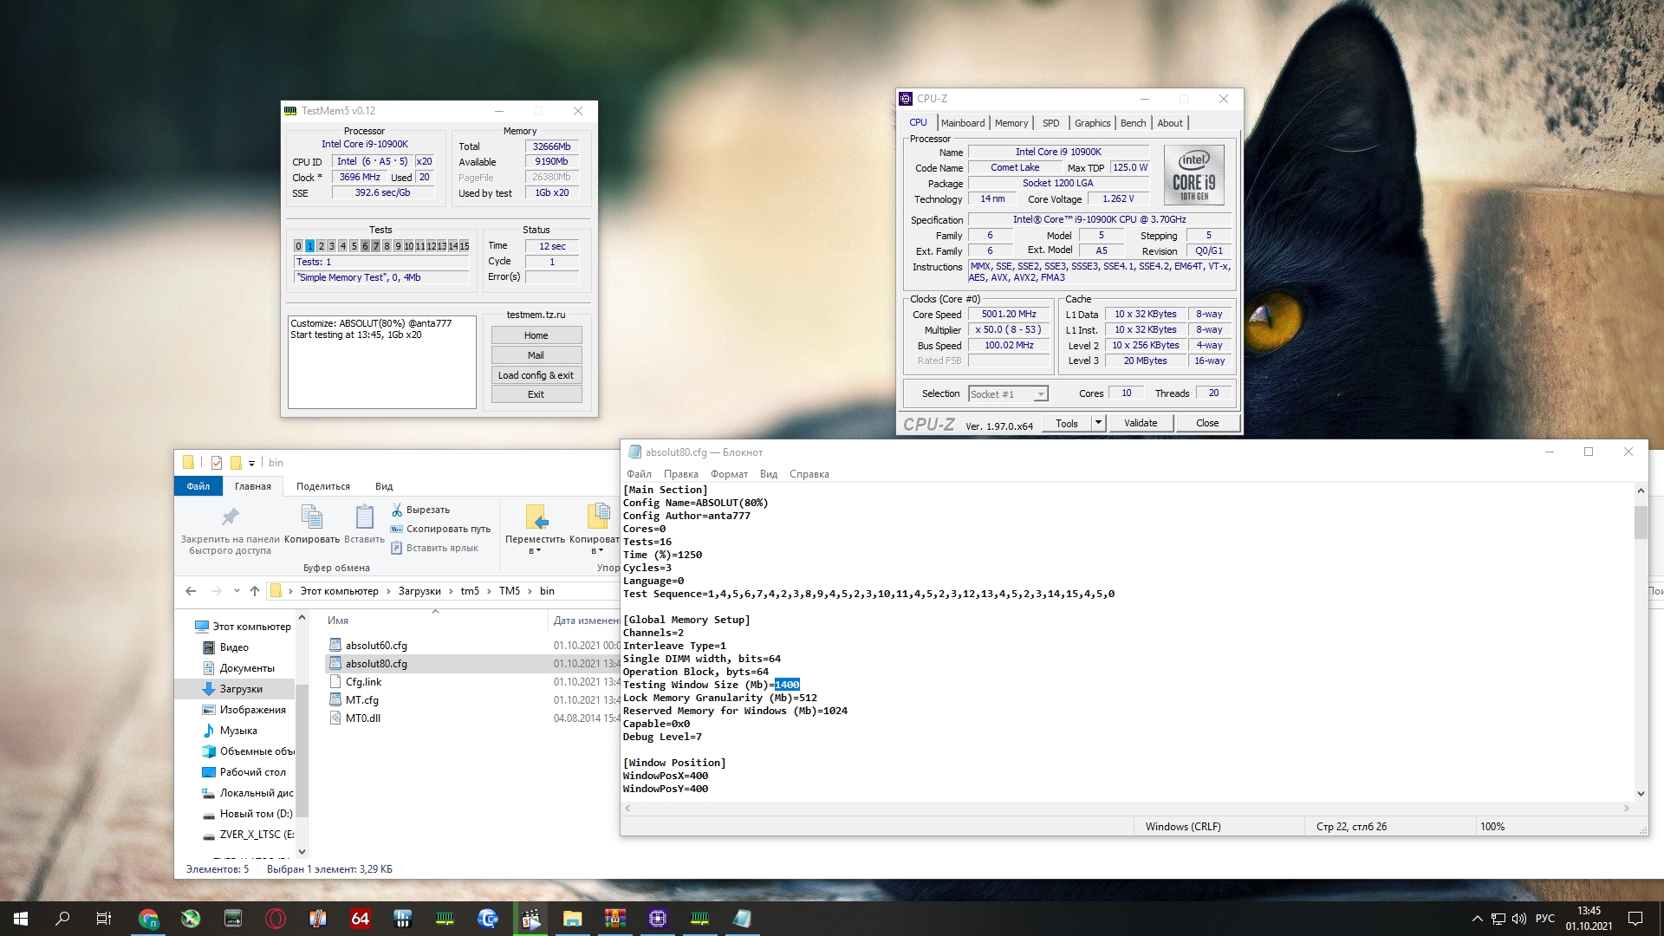Click the Copy path icon
Screen dimensions: 1664x936
point(397,529)
